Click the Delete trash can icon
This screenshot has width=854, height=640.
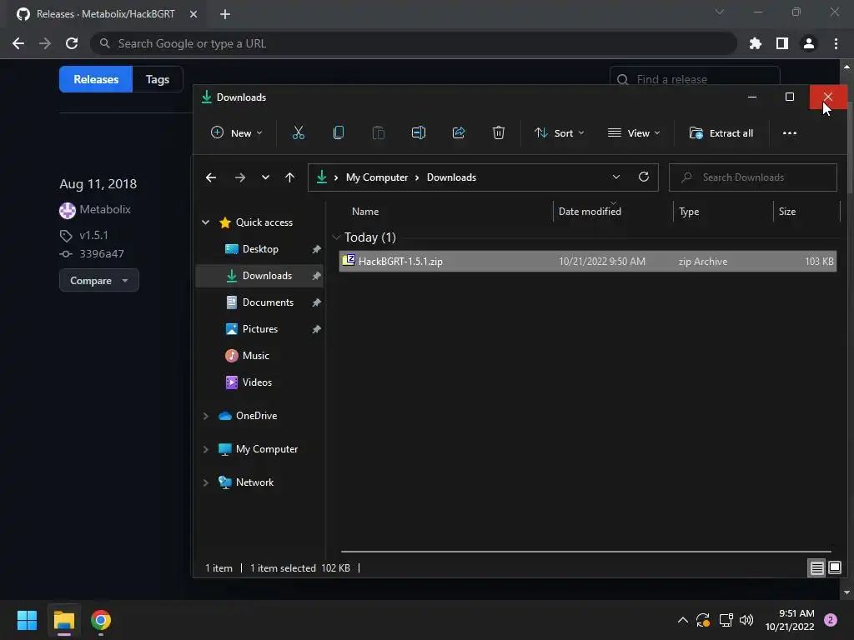(499, 132)
